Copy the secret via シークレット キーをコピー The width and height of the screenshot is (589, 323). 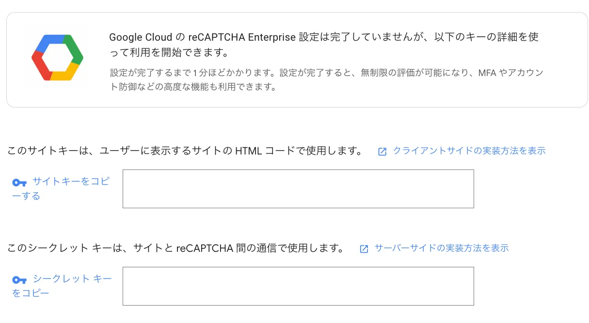click(62, 286)
